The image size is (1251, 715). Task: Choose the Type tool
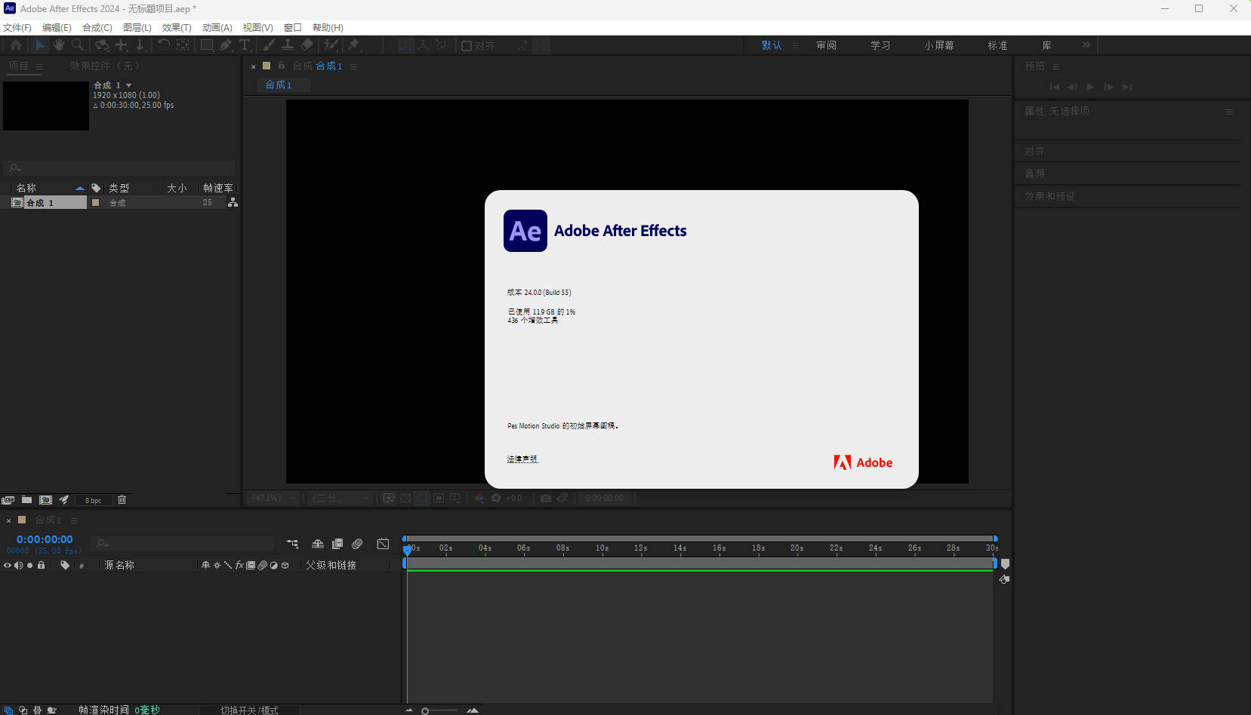click(245, 45)
